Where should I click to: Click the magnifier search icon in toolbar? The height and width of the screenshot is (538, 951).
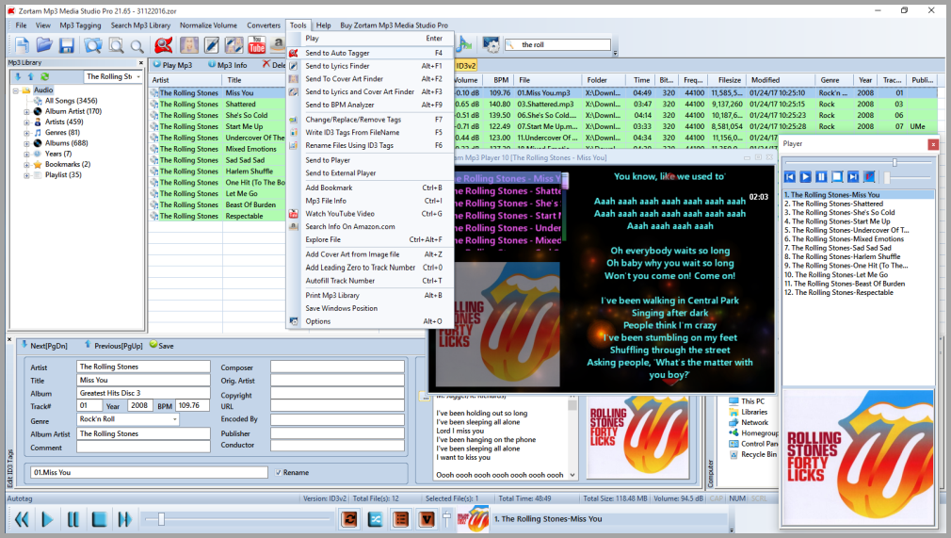tap(137, 45)
